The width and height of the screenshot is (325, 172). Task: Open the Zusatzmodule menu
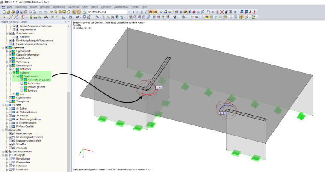121,7
